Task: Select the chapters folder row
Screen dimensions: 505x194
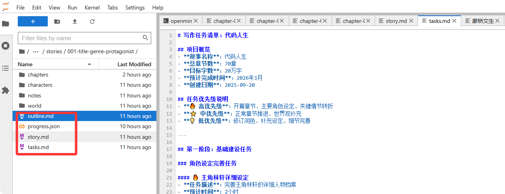Action: 84,75
